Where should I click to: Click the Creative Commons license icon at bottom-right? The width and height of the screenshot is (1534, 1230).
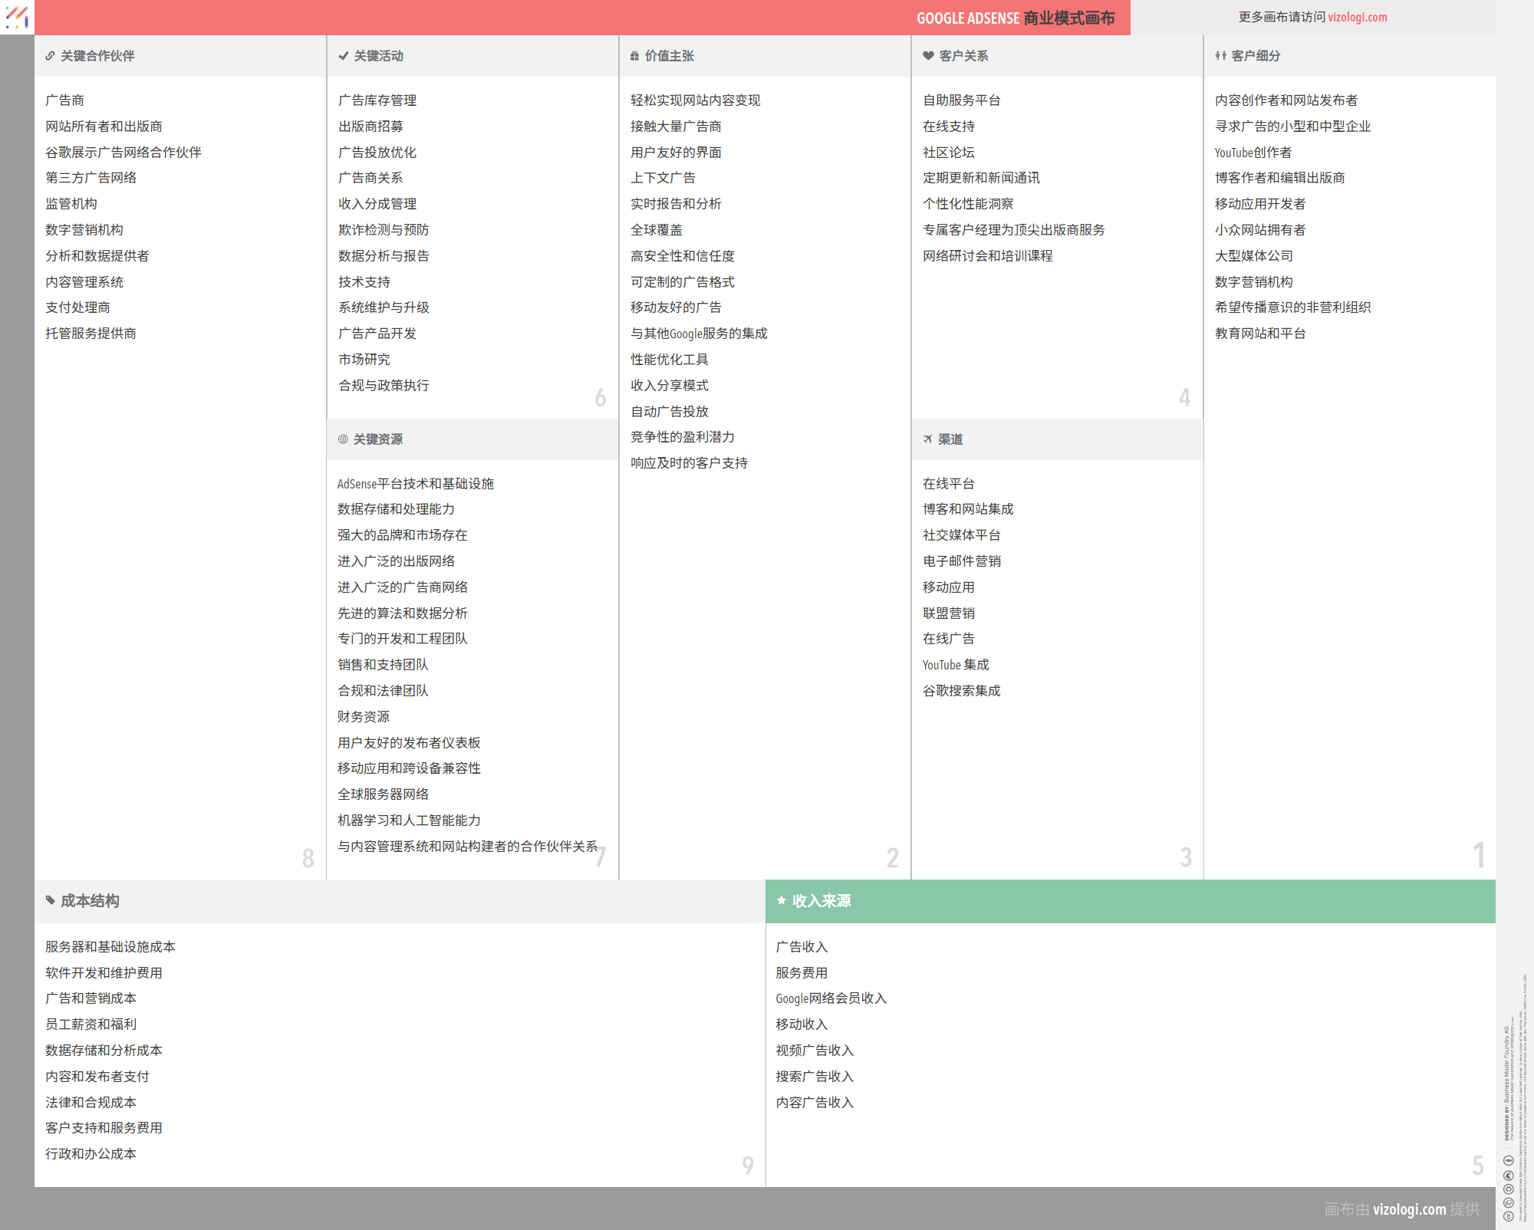[1508, 1215]
